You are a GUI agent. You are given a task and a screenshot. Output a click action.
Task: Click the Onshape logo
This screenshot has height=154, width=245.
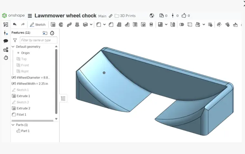[13, 16]
